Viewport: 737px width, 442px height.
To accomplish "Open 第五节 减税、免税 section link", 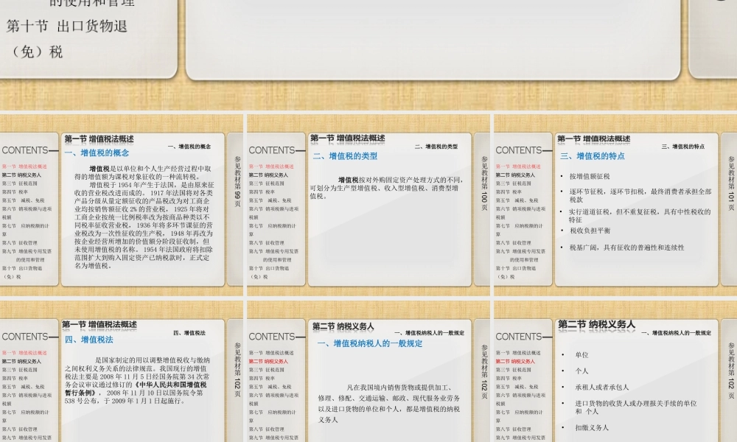I will (x=24, y=202).
